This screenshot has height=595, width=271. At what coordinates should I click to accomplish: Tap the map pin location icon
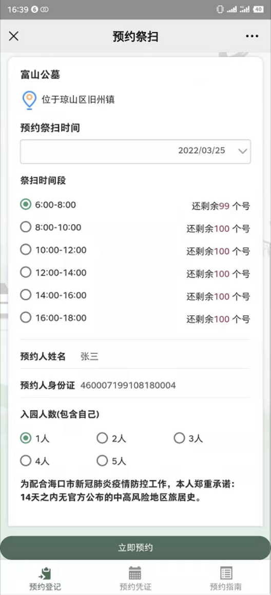(x=29, y=100)
